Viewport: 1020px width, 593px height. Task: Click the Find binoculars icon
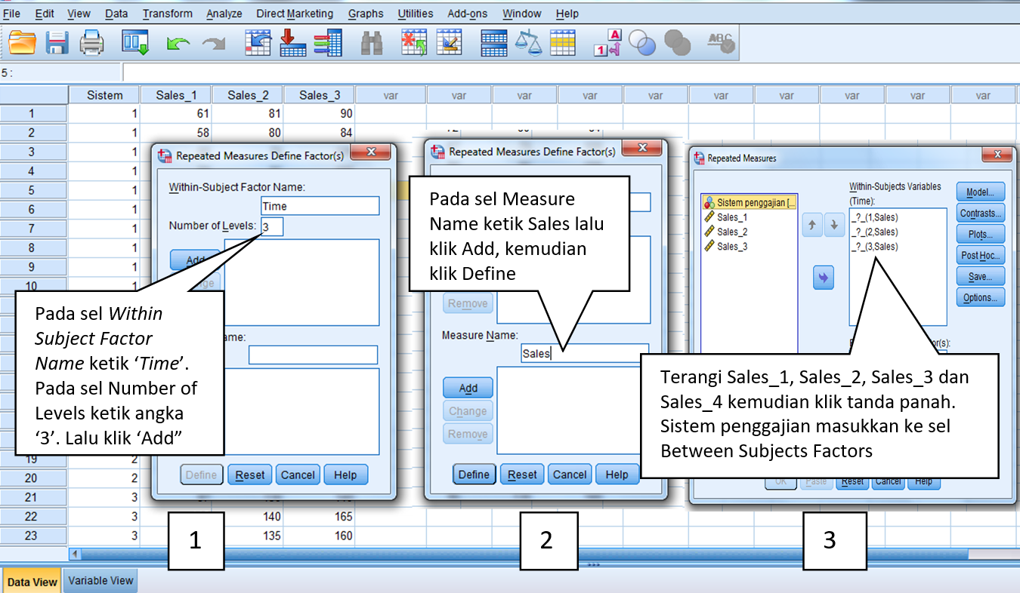(x=372, y=43)
